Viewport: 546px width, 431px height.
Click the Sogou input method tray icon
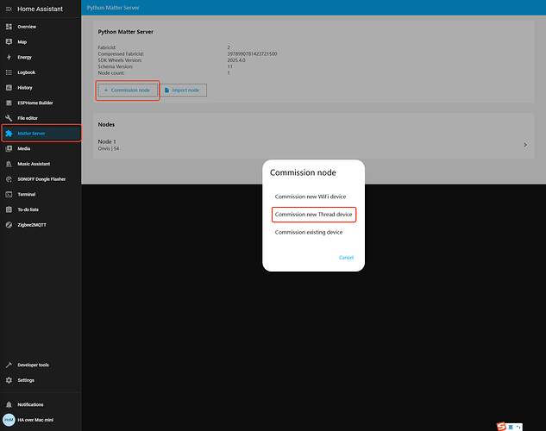[x=501, y=426]
